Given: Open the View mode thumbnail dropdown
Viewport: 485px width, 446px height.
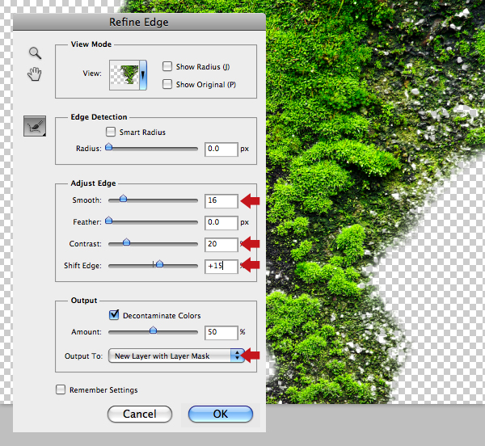Looking at the screenshot, I should tap(143, 75).
